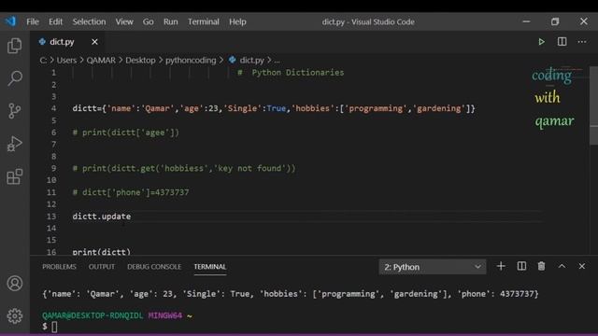Close the terminal panel

[x=581, y=266]
